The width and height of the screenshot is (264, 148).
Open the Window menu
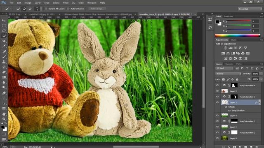tap(92, 3)
